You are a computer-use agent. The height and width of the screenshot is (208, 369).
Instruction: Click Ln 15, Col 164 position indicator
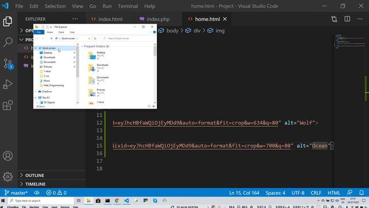click(244, 193)
